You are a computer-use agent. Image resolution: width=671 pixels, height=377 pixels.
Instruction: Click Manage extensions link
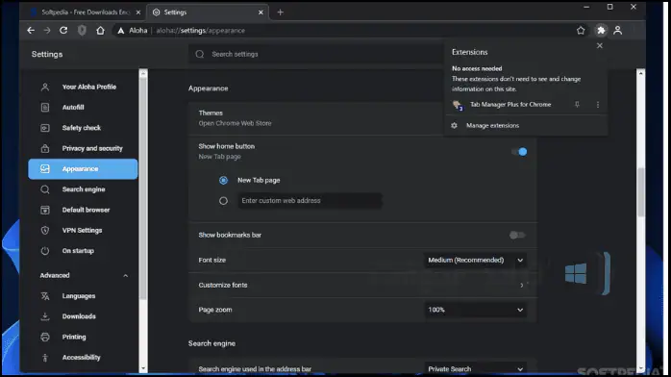coord(492,125)
